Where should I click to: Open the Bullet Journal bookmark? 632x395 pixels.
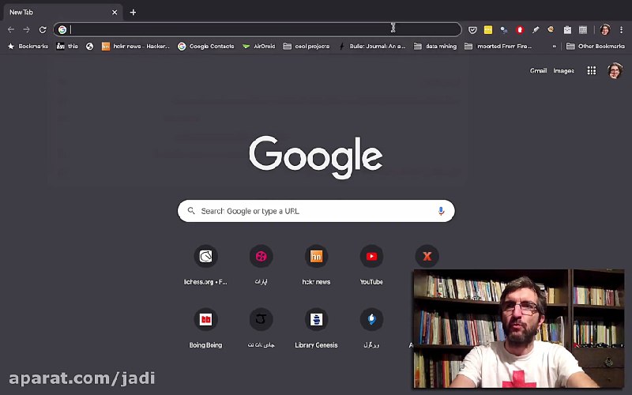(371, 47)
